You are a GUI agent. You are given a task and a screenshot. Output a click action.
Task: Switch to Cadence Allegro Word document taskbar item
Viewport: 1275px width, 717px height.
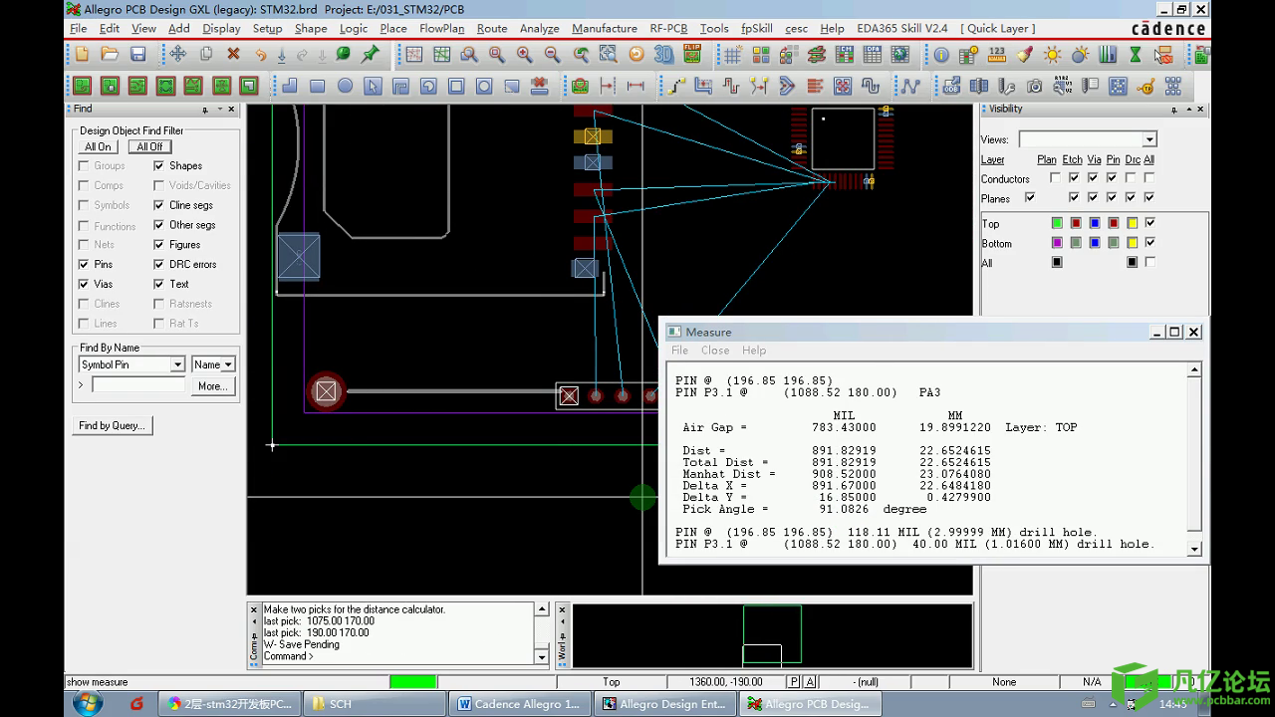pos(519,703)
